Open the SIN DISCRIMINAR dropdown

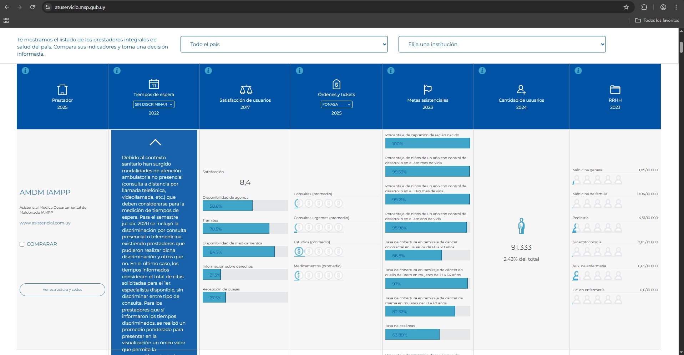pos(154,105)
